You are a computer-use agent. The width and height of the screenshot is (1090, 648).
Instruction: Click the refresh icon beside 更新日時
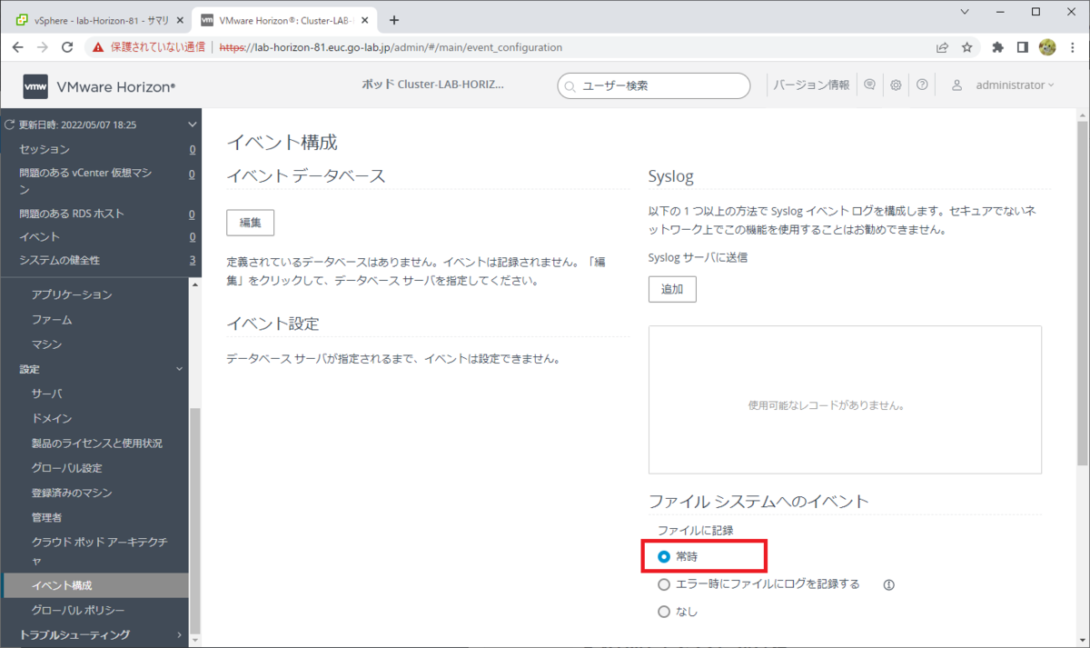10,125
